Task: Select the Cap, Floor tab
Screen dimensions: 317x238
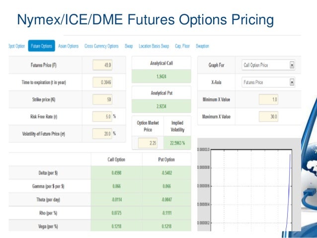Action: pyautogui.click(x=183, y=46)
